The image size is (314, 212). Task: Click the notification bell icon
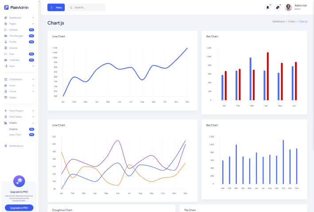coord(267,8)
